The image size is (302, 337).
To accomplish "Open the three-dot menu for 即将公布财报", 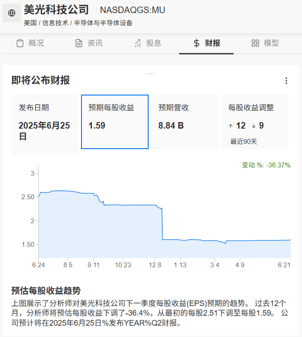I will tap(286, 81).
